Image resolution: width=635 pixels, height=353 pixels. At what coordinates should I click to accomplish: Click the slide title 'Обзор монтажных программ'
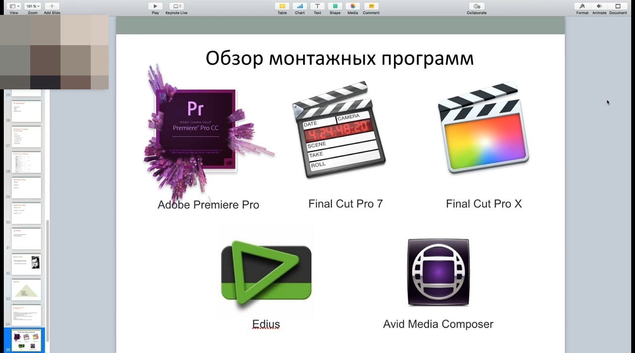(x=340, y=59)
